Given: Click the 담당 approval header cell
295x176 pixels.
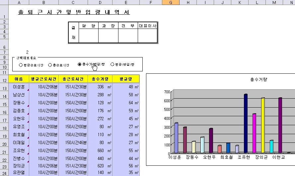Looking at the screenshot, I should [89, 26].
